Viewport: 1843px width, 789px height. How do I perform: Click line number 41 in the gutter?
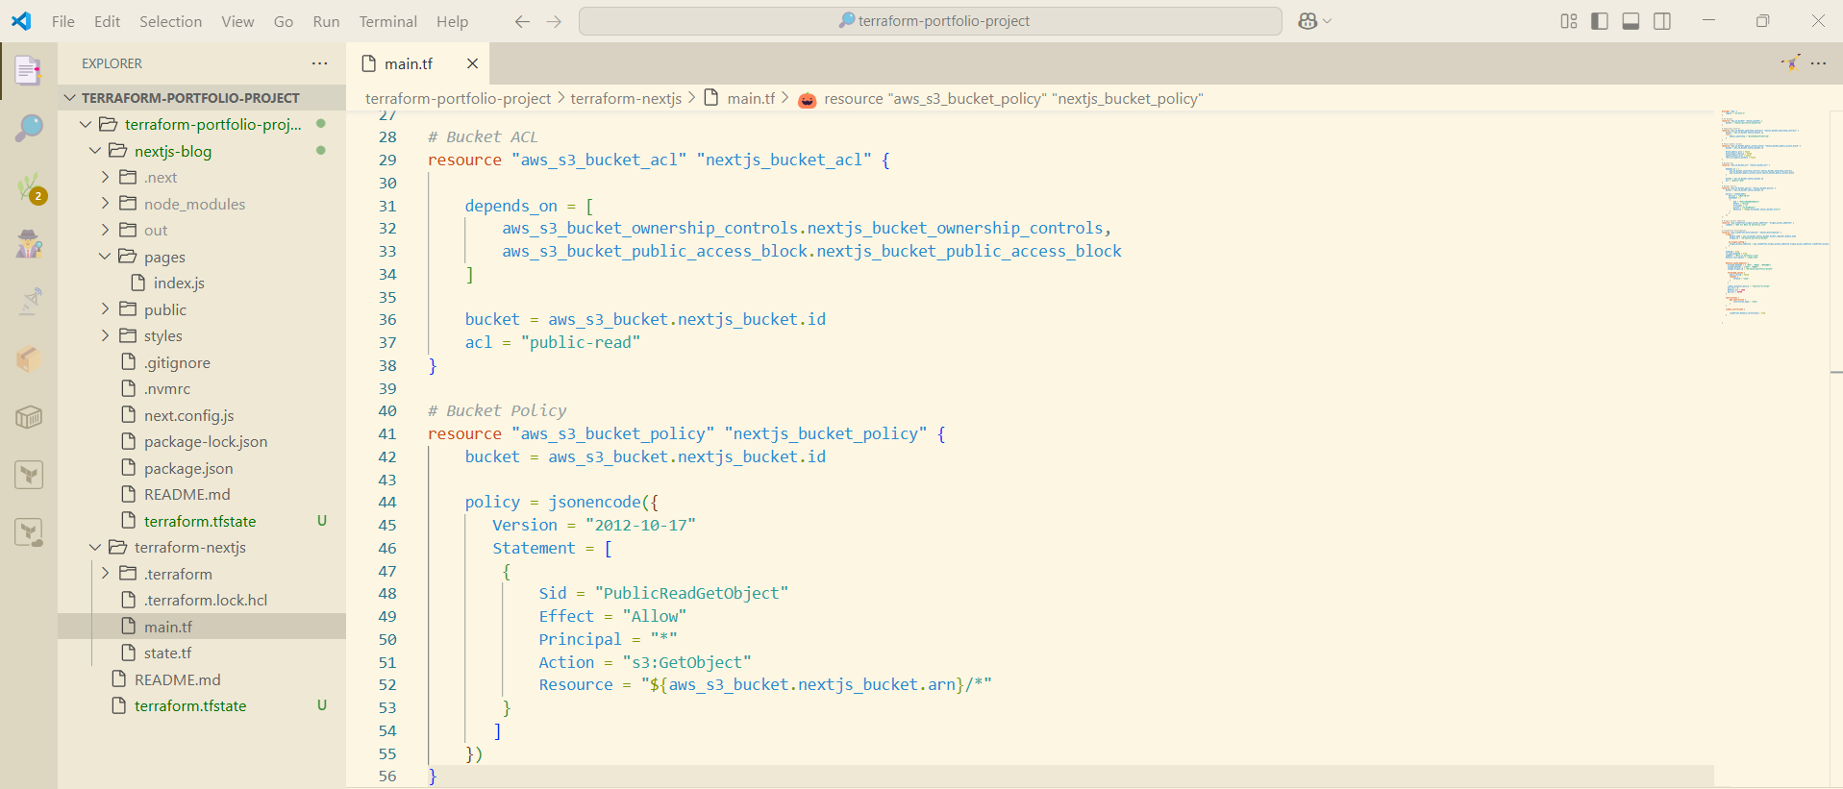(x=387, y=433)
